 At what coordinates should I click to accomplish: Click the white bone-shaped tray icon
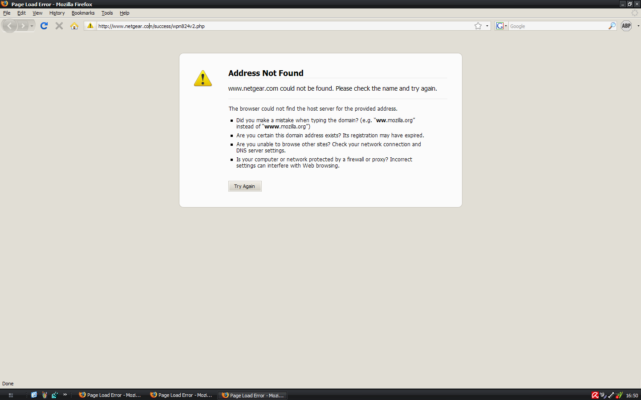pos(611,395)
